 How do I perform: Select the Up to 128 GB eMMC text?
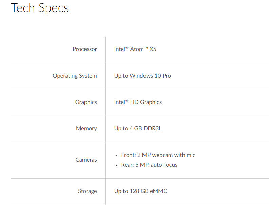pos(140,191)
